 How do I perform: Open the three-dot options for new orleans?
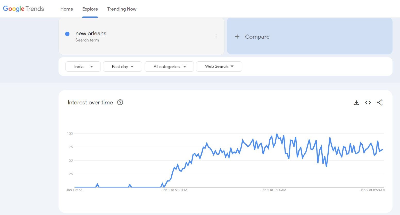coord(216,36)
